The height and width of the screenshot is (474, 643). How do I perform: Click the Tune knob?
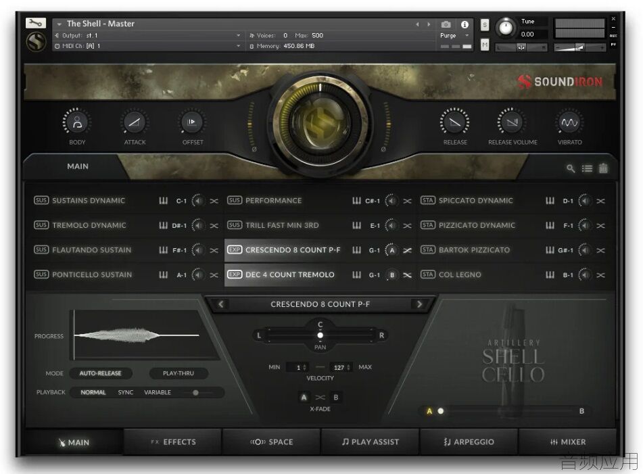pos(506,28)
